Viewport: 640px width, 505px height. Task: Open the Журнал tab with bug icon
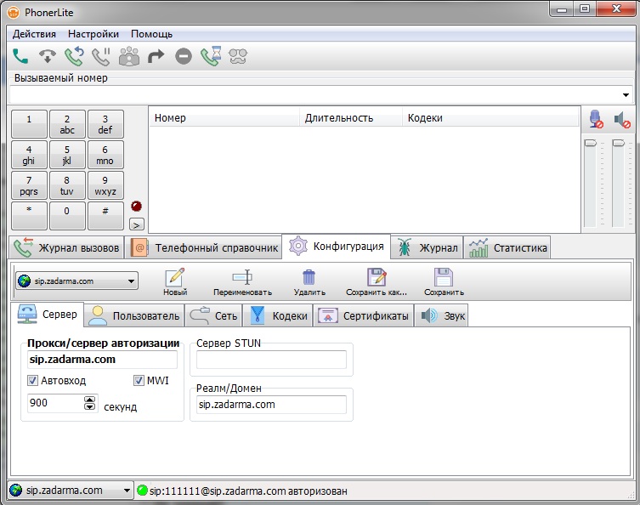coord(427,247)
